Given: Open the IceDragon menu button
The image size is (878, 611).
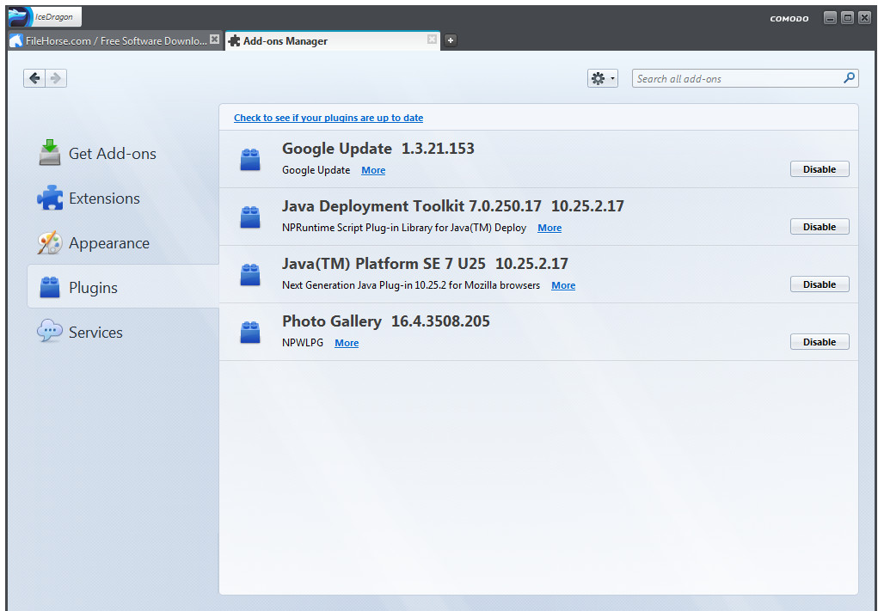Looking at the screenshot, I should click(x=43, y=16).
